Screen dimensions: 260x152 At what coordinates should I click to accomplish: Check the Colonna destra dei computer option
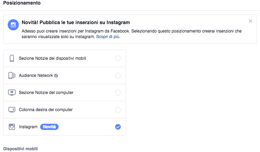[x=118, y=110]
